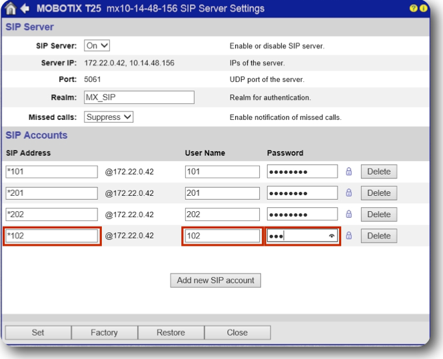Click the Set button at bottom
This screenshot has height=359, width=443.
[37, 332]
